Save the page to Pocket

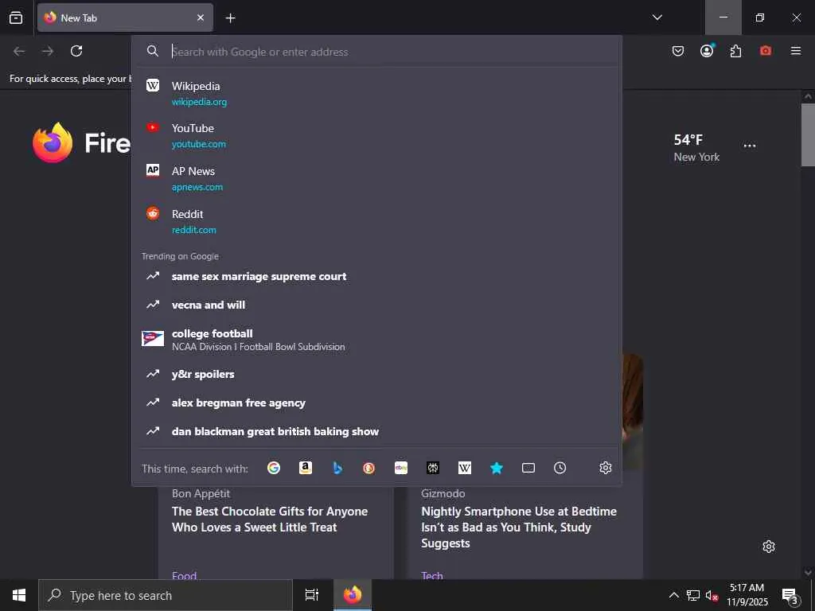(x=678, y=51)
